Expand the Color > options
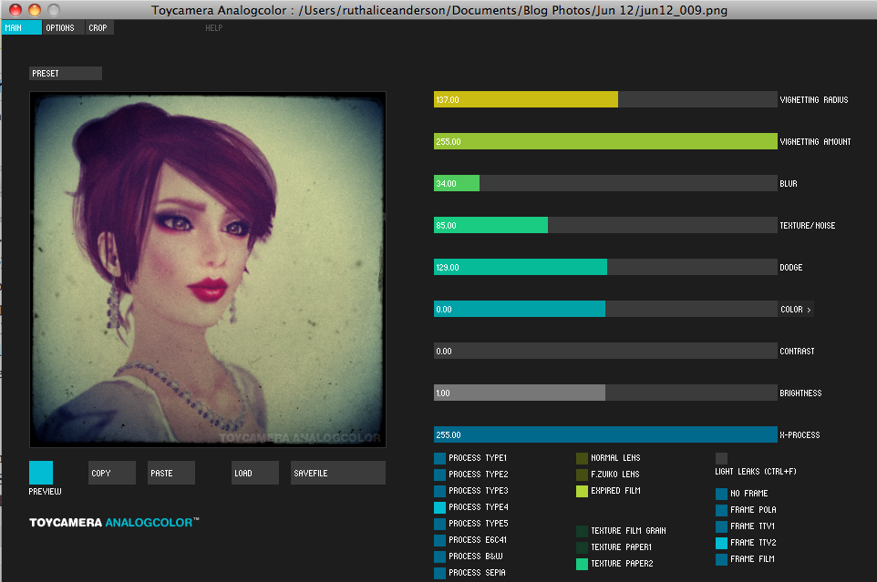This screenshot has height=582, width=877. [796, 309]
